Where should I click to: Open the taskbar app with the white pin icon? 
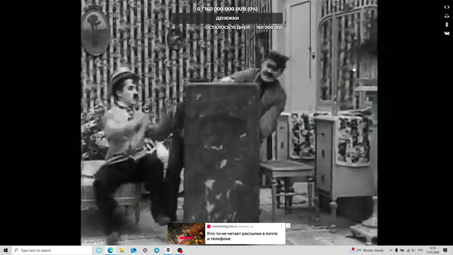click(x=168, y=250)
